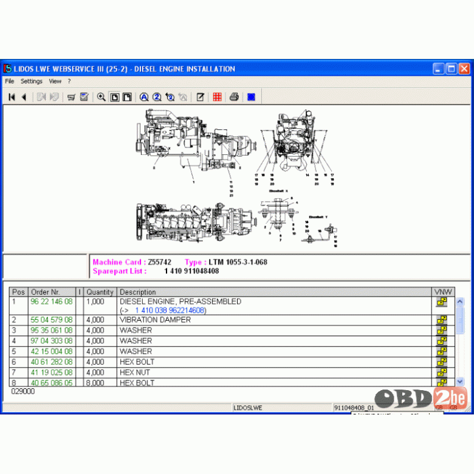The image size is (474, 474).
Task: Click DIESEL ENGINE, PRE-ASSEMBLED description
Action: 180,301
